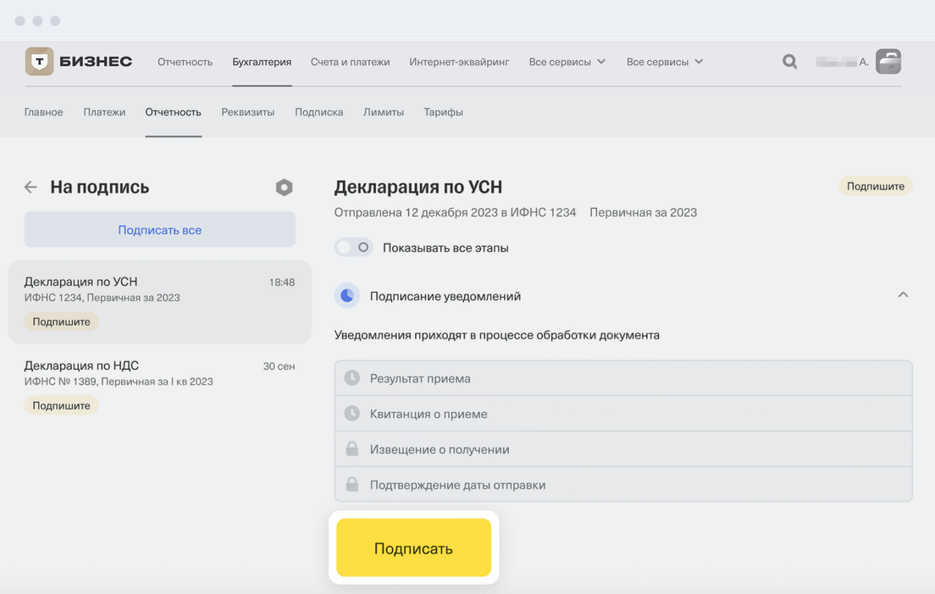Click the Подписание уведомлений progress pie icon

coord(346,296)
